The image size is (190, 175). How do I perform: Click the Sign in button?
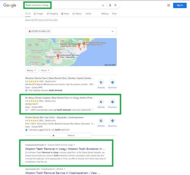pyautogui.click(x=180, y=5)
